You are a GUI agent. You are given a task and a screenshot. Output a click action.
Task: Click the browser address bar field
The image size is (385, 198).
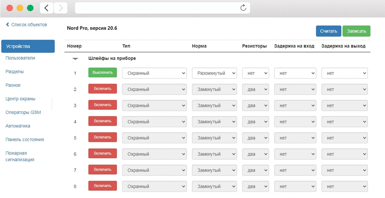(x=156, y=8)
